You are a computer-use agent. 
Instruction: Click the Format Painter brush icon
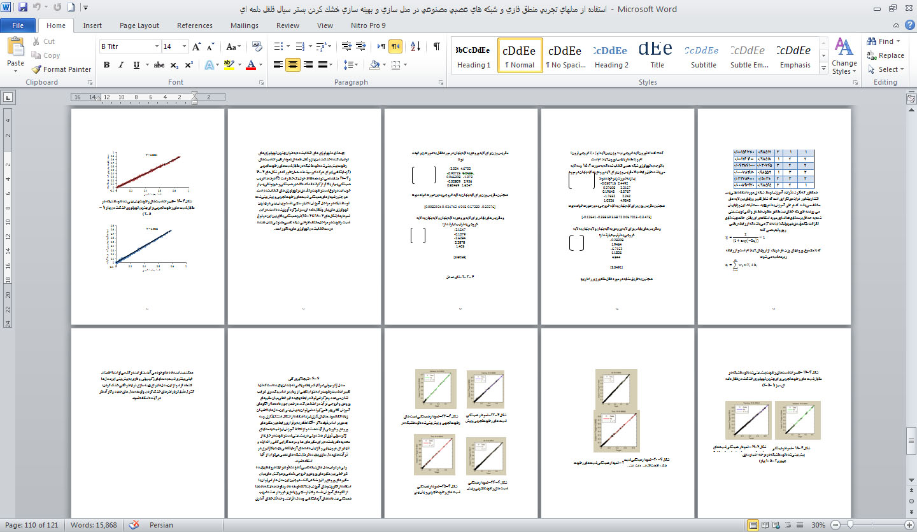[x=36, y=69]
